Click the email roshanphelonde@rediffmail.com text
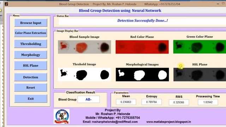 click(x=110, y=122)
